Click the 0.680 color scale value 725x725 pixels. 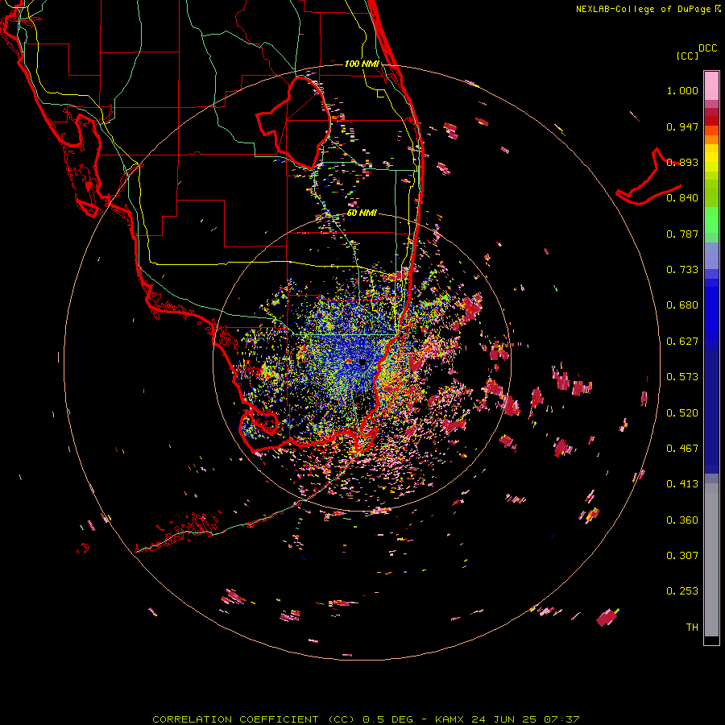coord(682,305)
